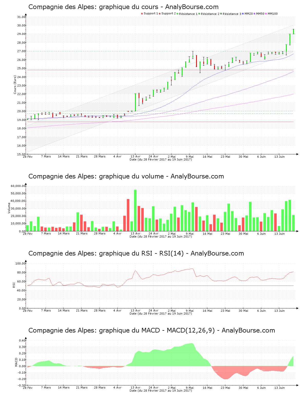Click the MM20 blue legend swatch

pyautogui.click(x=243, y=14)
